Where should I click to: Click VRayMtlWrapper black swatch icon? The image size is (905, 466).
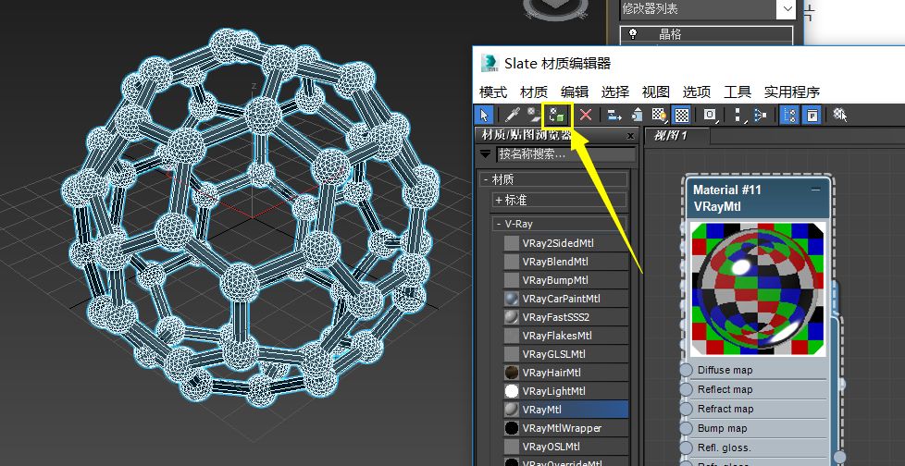click(512, 428)
